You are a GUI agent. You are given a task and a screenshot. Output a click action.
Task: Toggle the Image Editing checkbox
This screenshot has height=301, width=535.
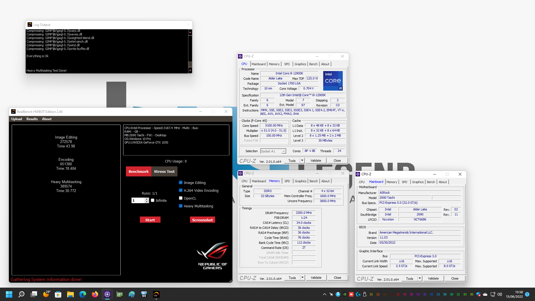[181, 183]
